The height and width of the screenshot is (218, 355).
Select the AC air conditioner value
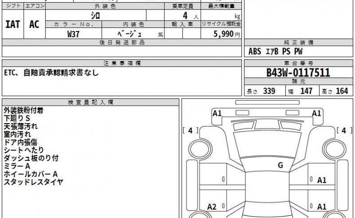click(34, 24)
